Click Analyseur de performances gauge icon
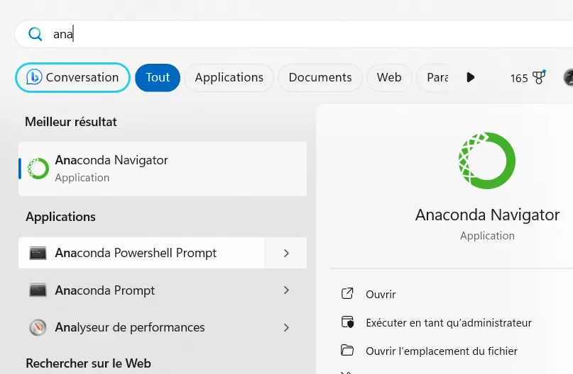 pyautogui.click(x=38, y=327)
